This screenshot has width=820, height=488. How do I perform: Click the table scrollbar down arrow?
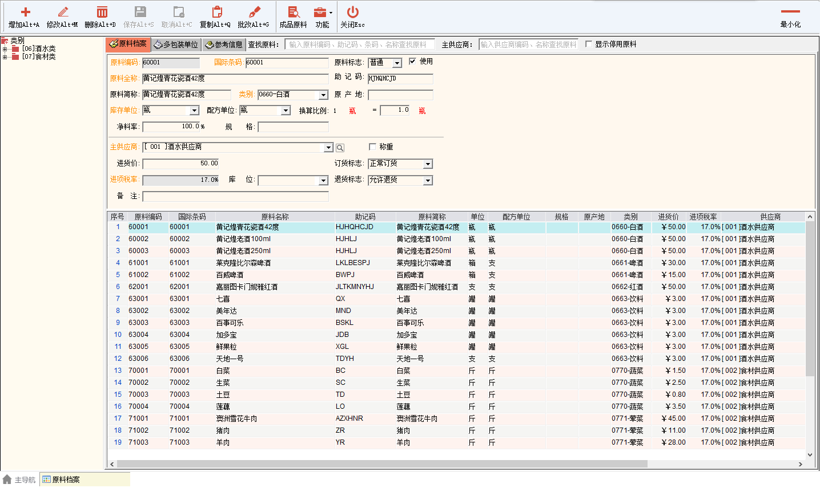click(x=810, y=455)
